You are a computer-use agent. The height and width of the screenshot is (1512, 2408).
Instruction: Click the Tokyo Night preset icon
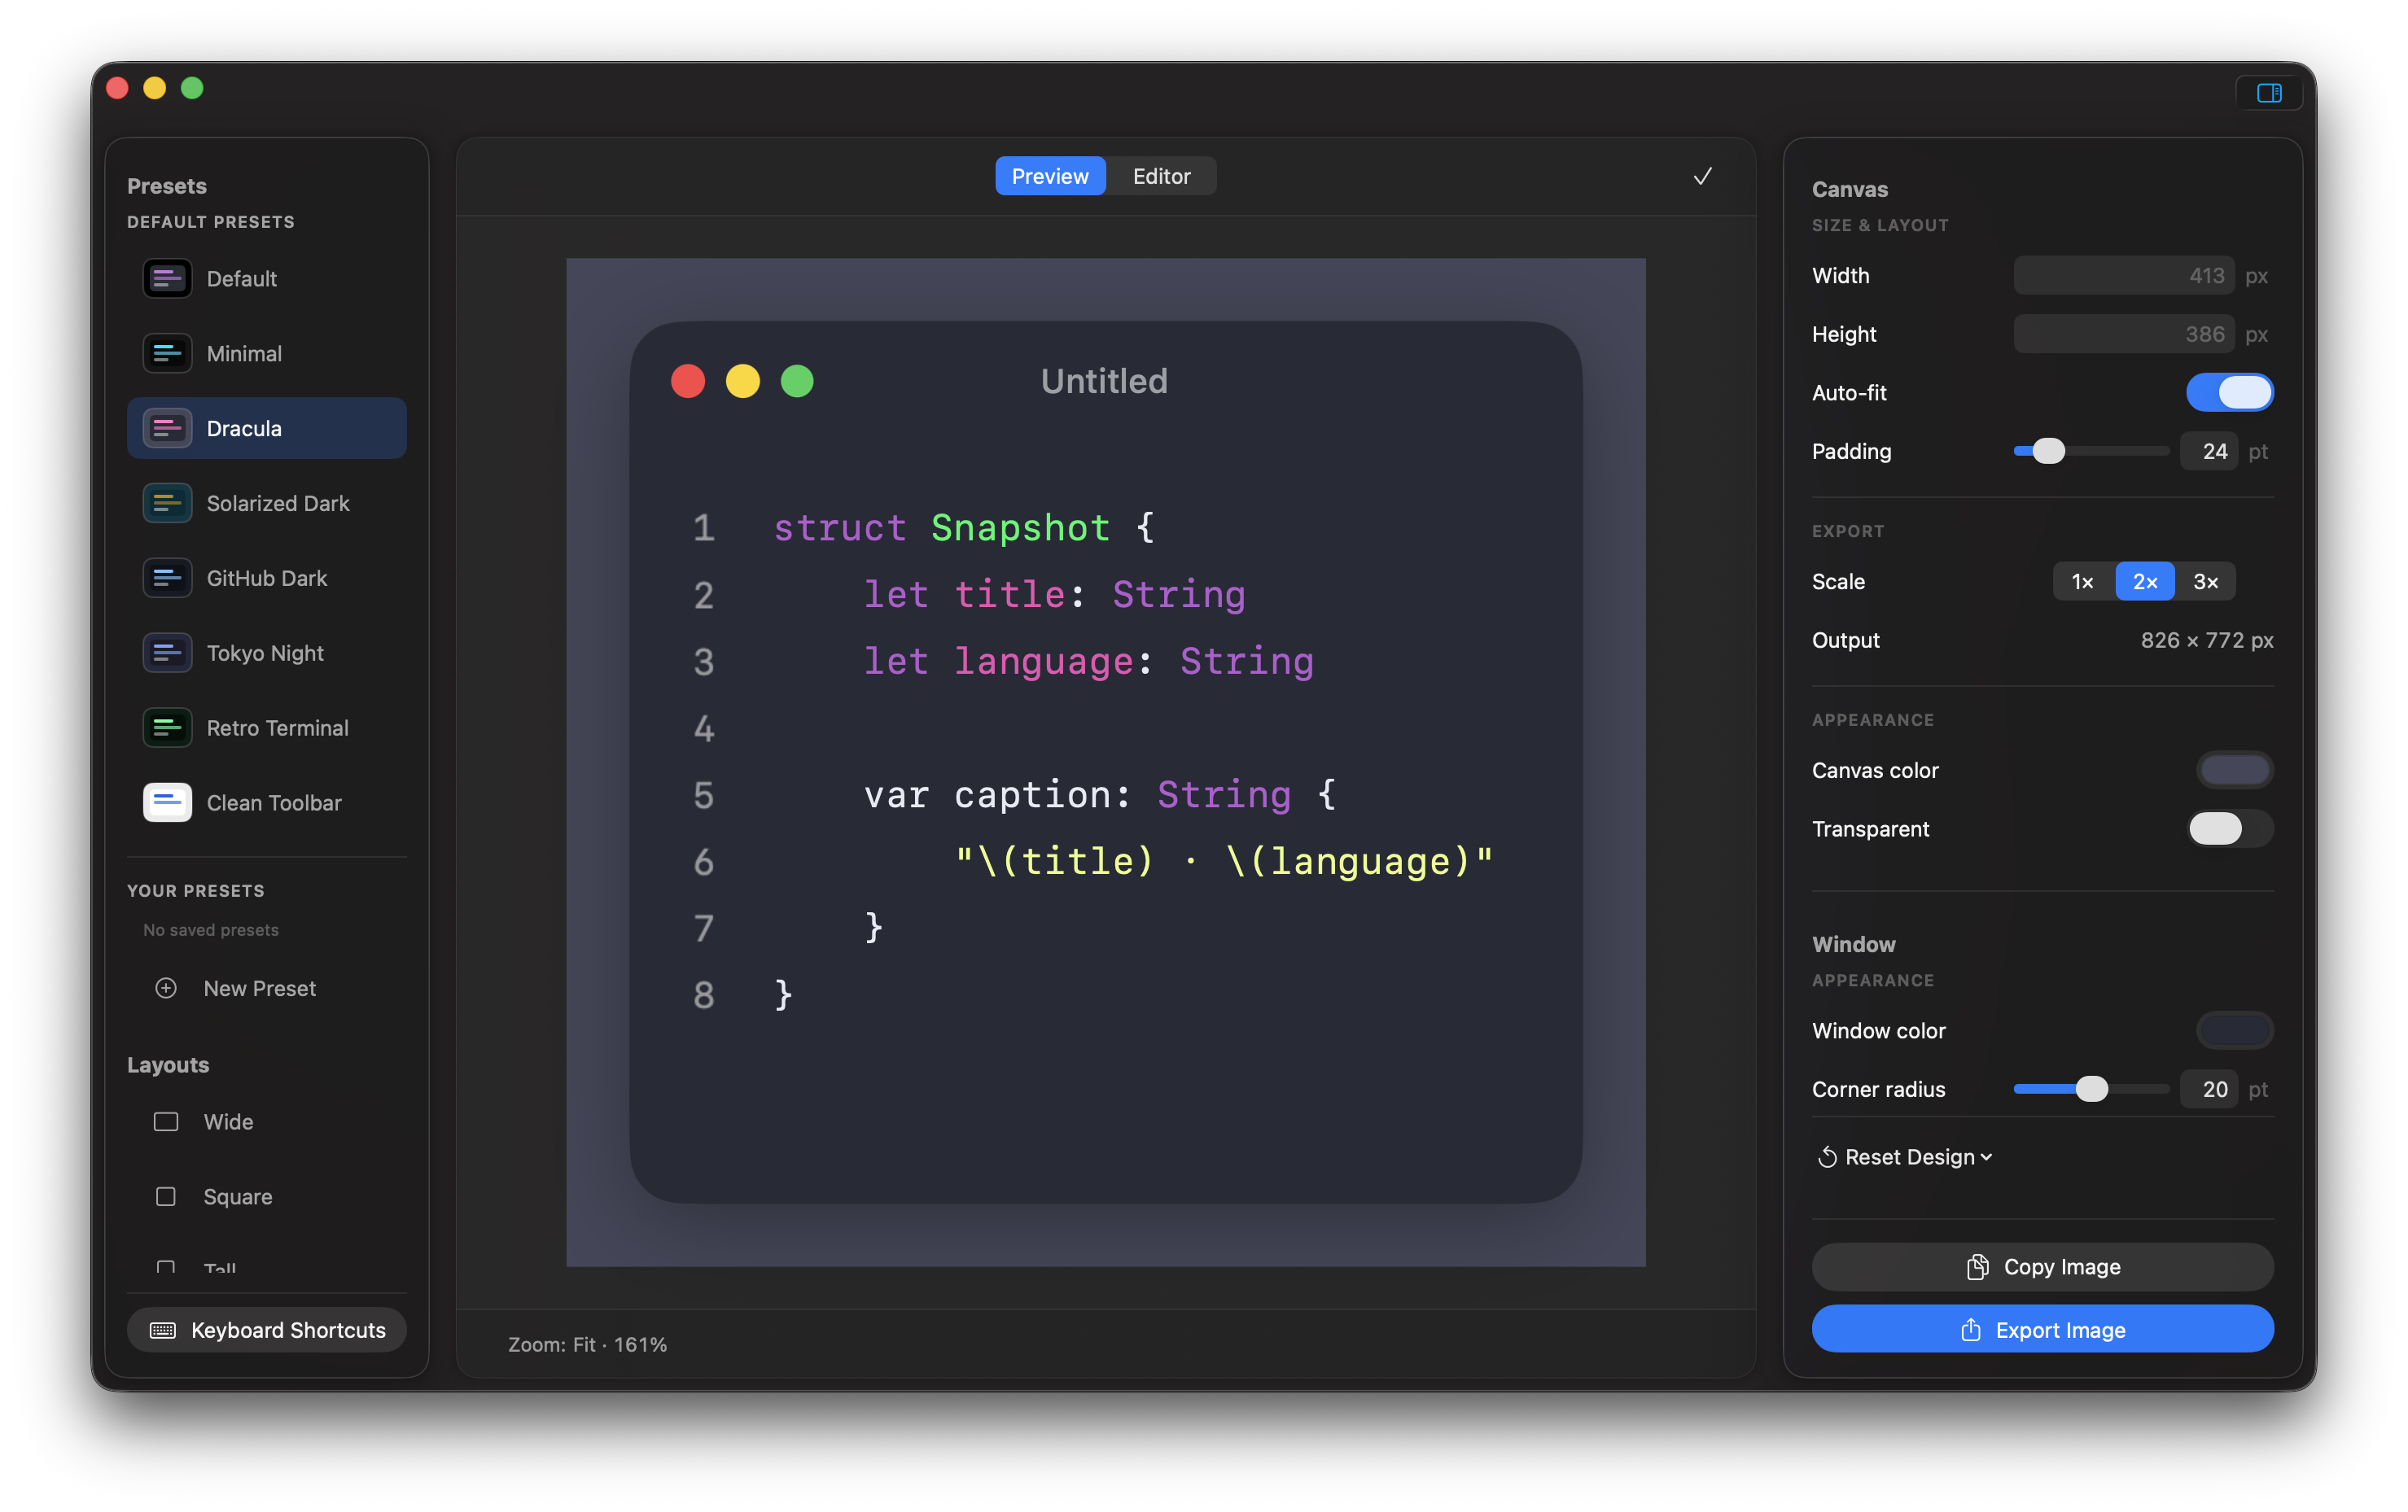tap(167, 653)
